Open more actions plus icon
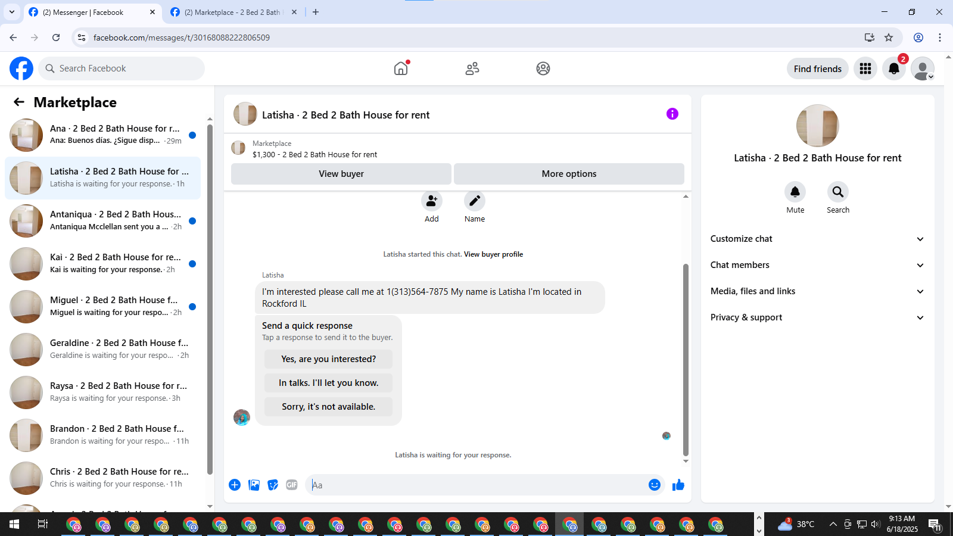This screenshot has height=536, width=953. (x=235, y=485)
